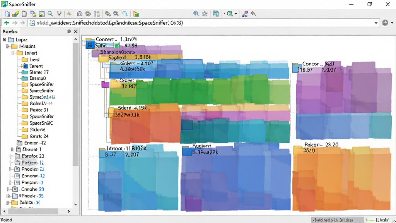
Task: Click the second grey forward arrow
Action: click(23, 23)
